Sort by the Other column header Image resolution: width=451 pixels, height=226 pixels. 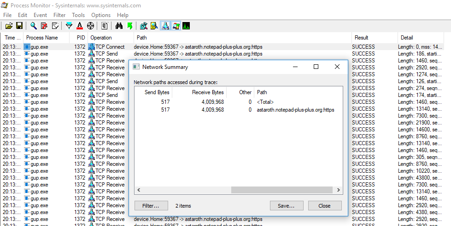pos(240,92)
